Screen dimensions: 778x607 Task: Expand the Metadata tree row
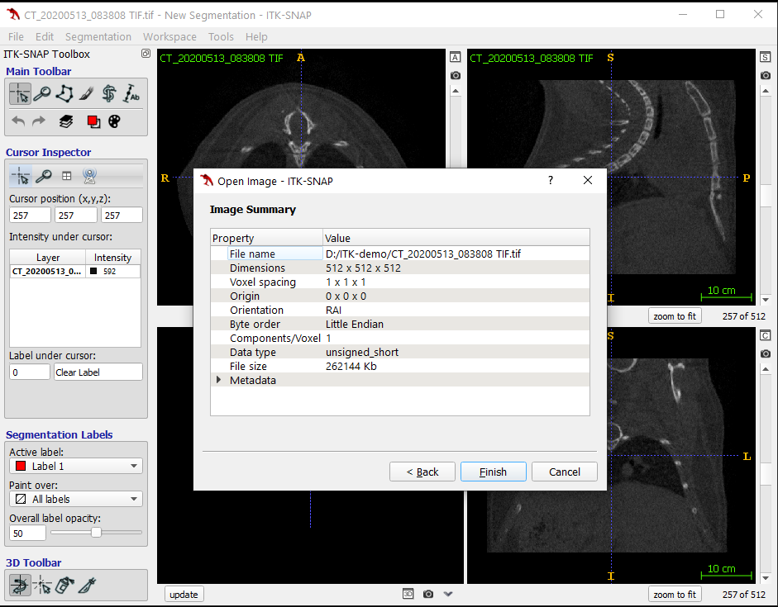pos(219,381)
